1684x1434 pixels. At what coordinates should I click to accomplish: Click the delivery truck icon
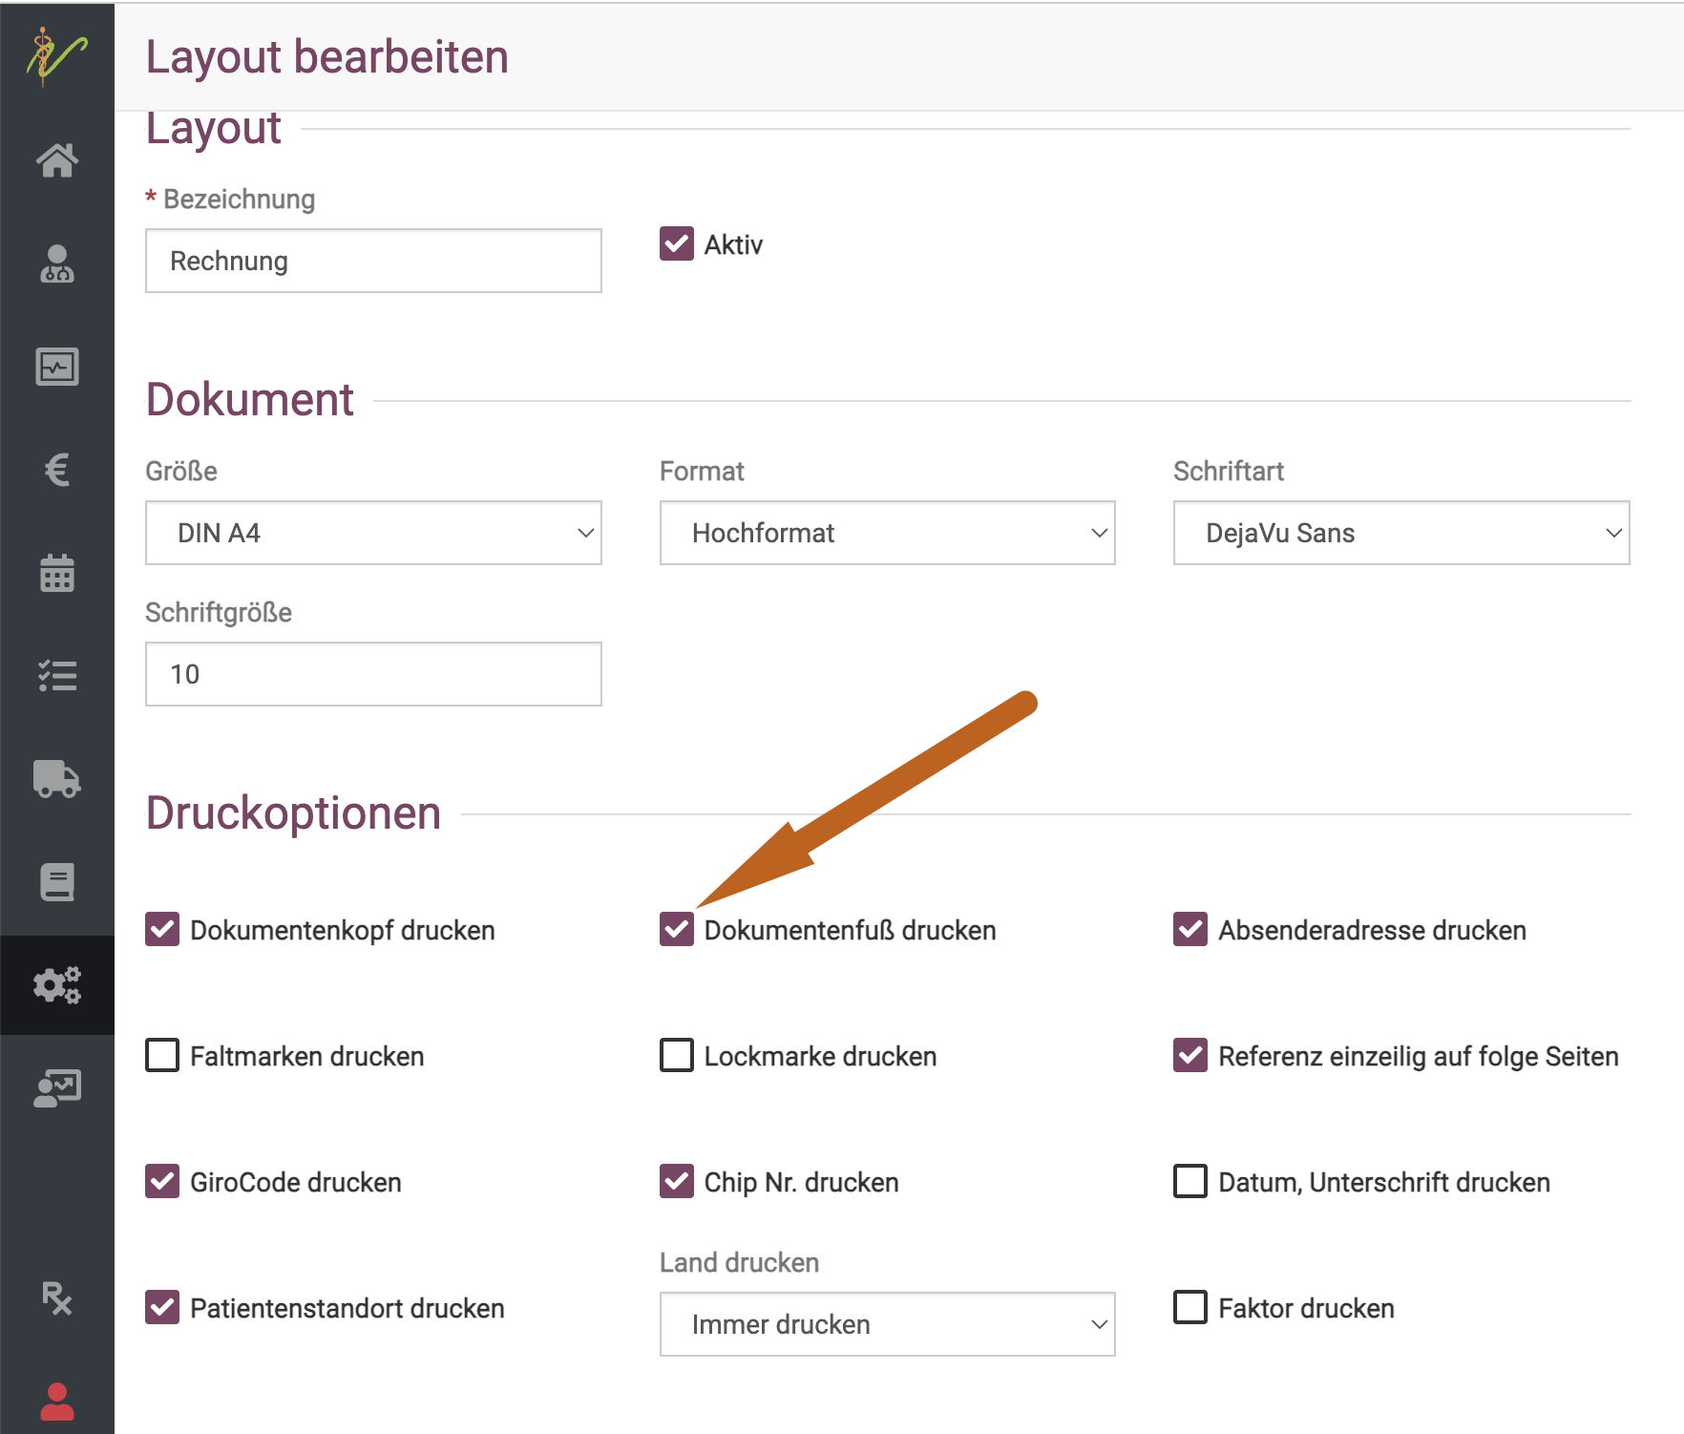click(x=57, y=779)
